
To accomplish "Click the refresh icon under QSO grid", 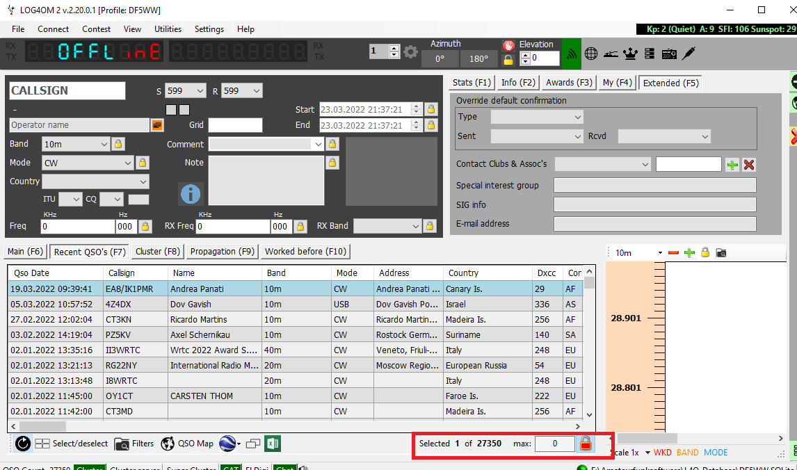I will [22, 444].
